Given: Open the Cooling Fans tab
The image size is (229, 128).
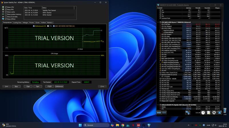Looking at the screenshot, I should tap(17, 23).
